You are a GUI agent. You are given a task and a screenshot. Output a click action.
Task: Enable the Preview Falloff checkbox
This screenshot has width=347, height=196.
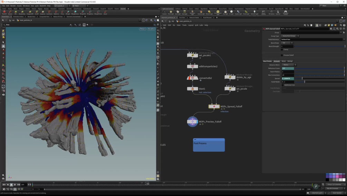coord(282,55)
